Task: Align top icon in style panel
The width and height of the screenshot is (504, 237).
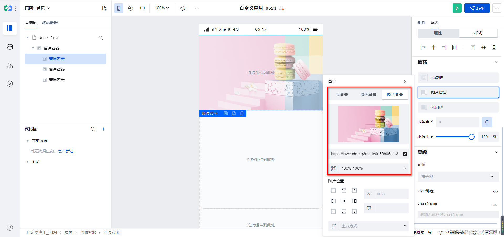Action: click(473, 47)
